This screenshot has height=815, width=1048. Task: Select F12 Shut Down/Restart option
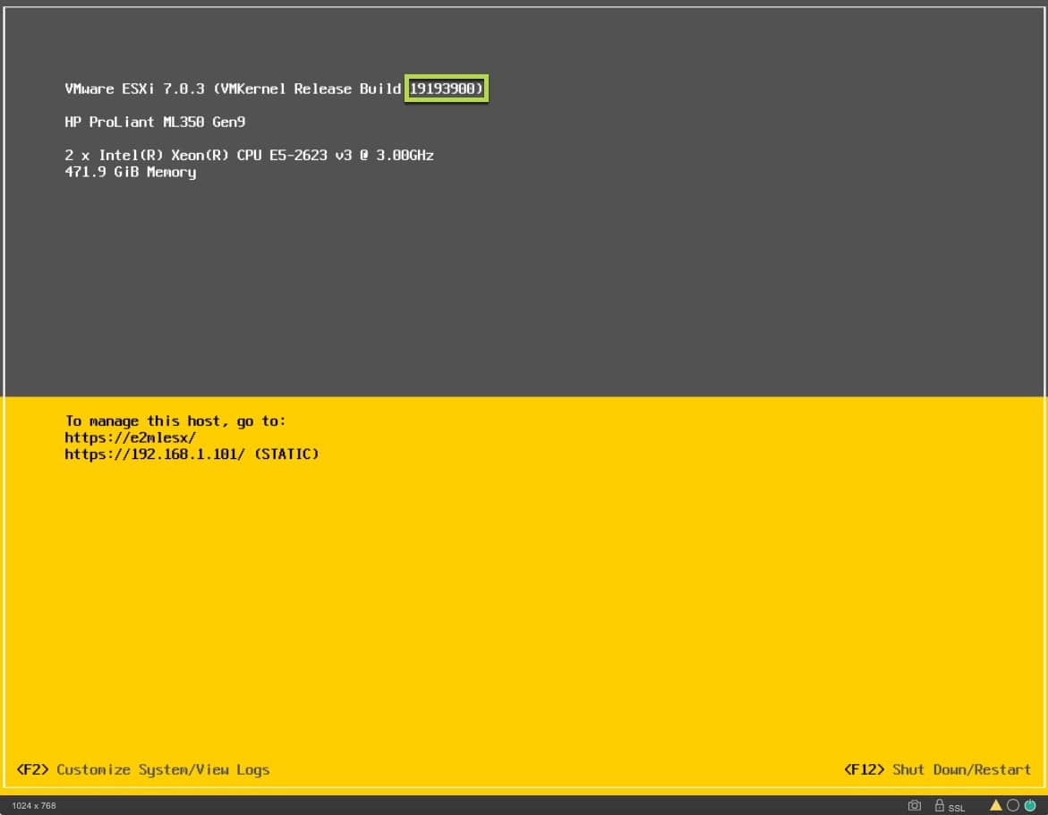[x=937, y=769]
